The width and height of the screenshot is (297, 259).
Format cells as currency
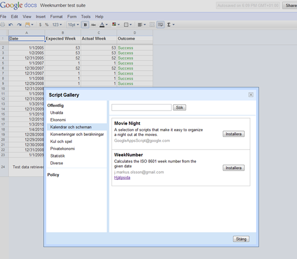(x=40, y=25)
